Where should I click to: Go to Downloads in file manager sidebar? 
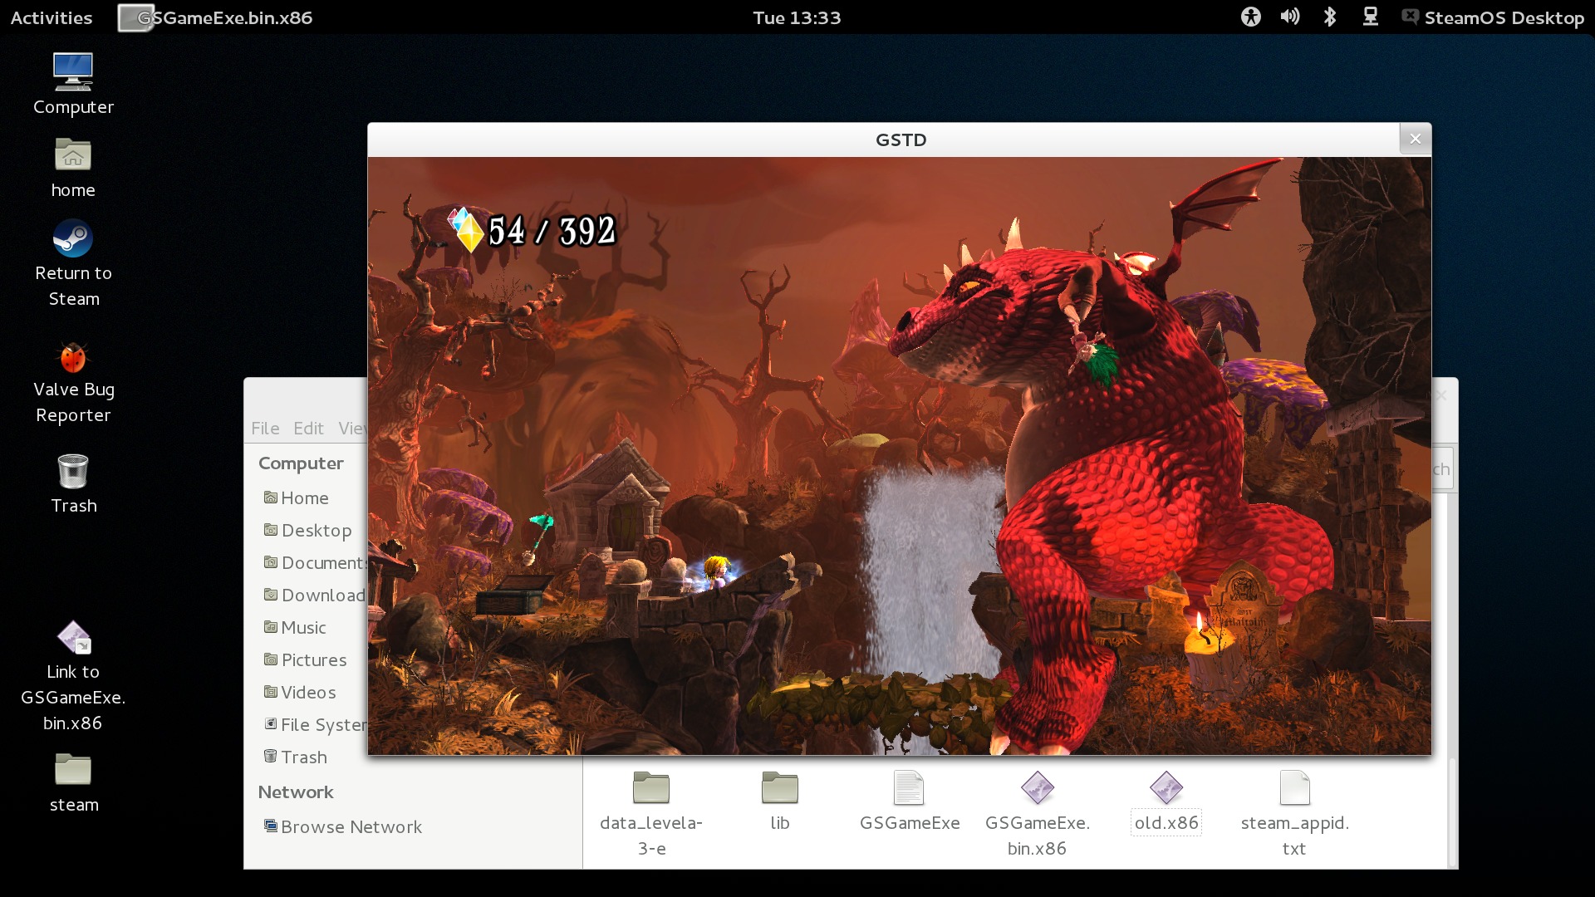pos(316,595)
